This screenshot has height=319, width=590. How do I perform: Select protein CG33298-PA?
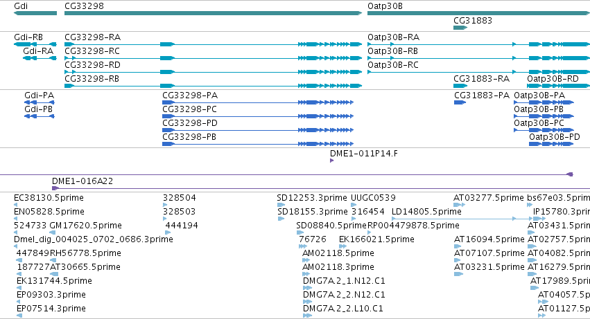[190, 95]
